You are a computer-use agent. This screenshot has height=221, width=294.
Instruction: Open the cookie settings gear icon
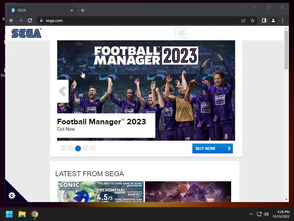[12, 195]
